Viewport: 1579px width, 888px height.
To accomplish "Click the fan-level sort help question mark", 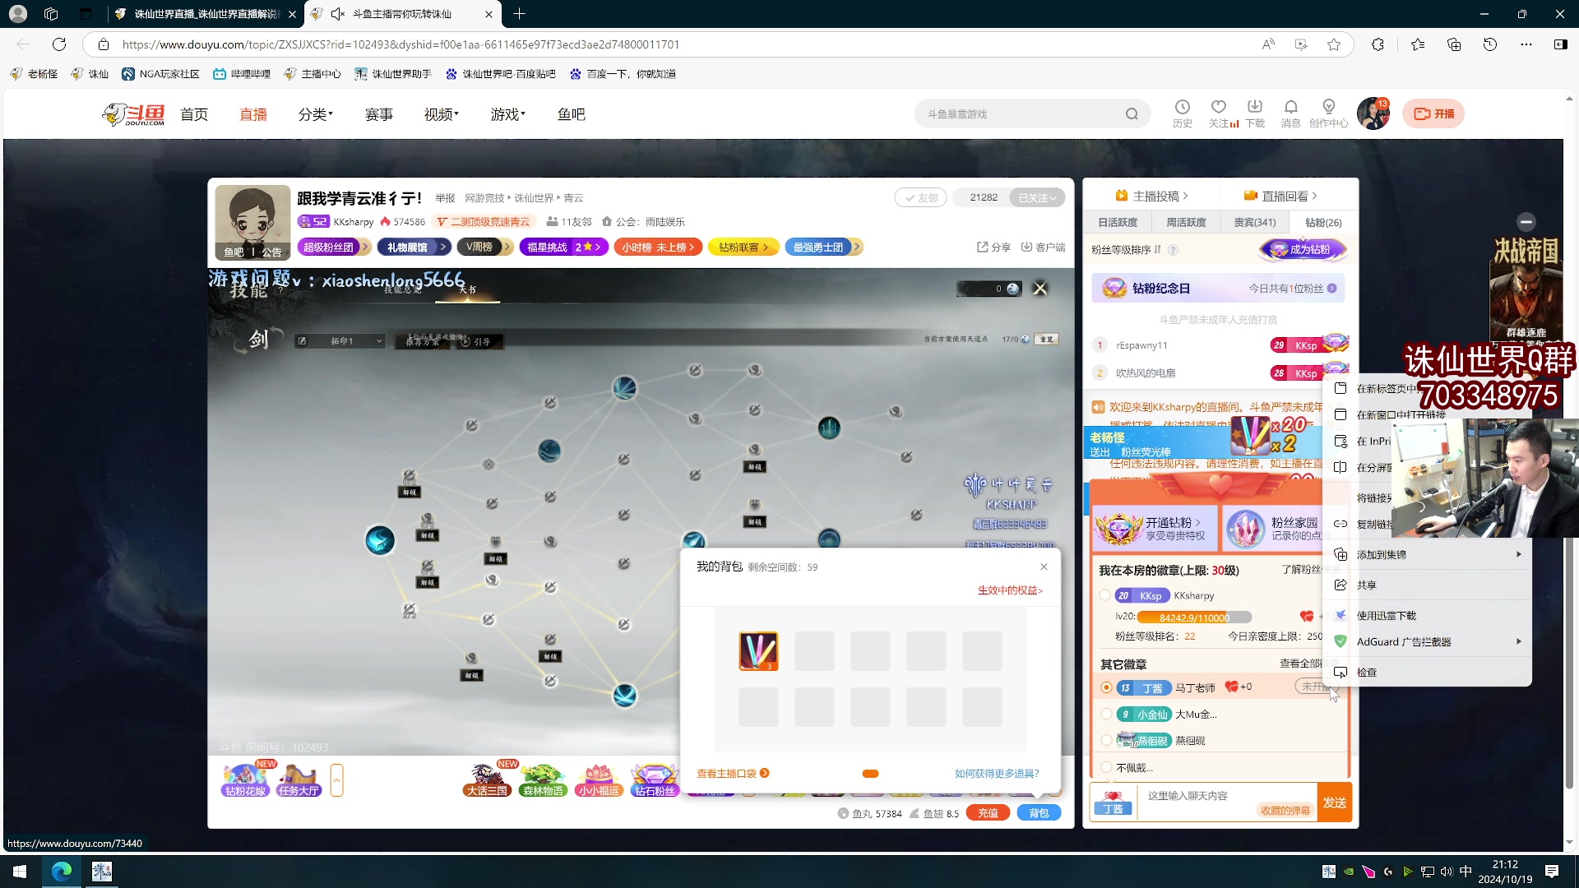I will point(1174,250).
